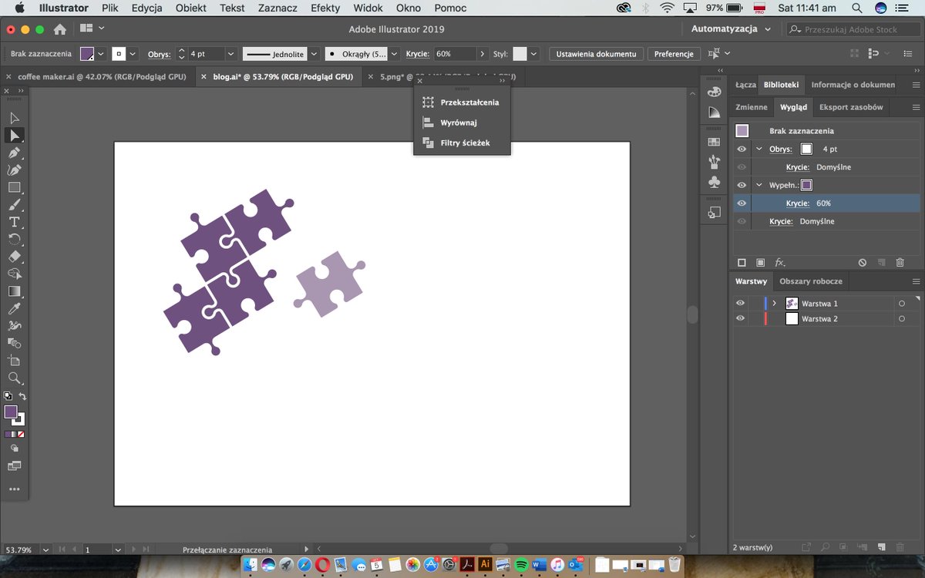This screenshot has width=925, height=578.
Task: Click target circle of Warstwa 1
Action: [901, 304]
